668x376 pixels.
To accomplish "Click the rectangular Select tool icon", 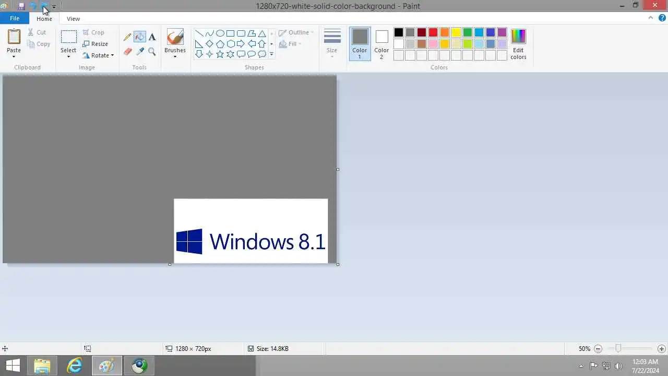I will pos(68,37).
